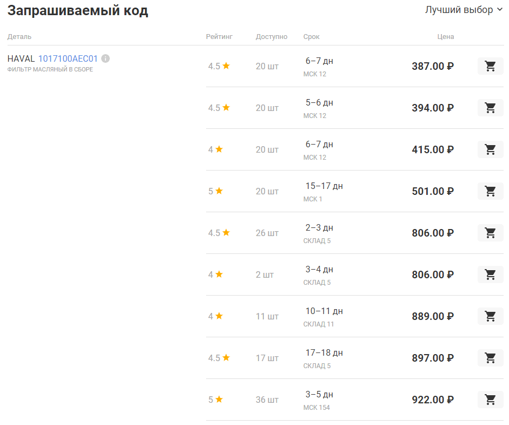509x425 pixels.
Task: Add the 501.00 ₽ offer to cart
Action: (x=490, y=191)
